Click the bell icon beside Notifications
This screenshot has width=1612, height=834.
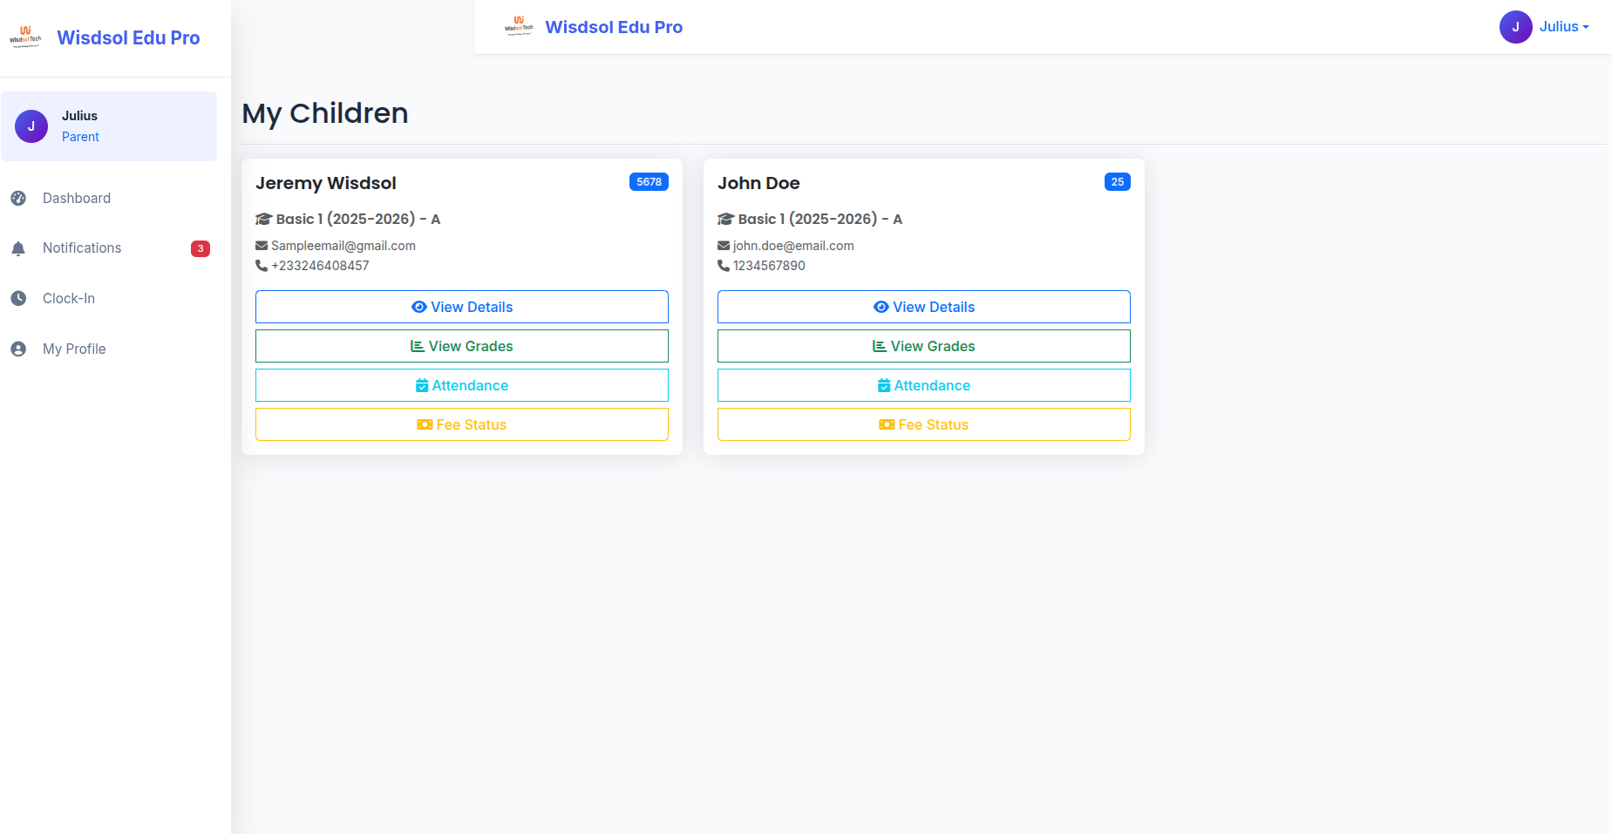click(18, 247)
